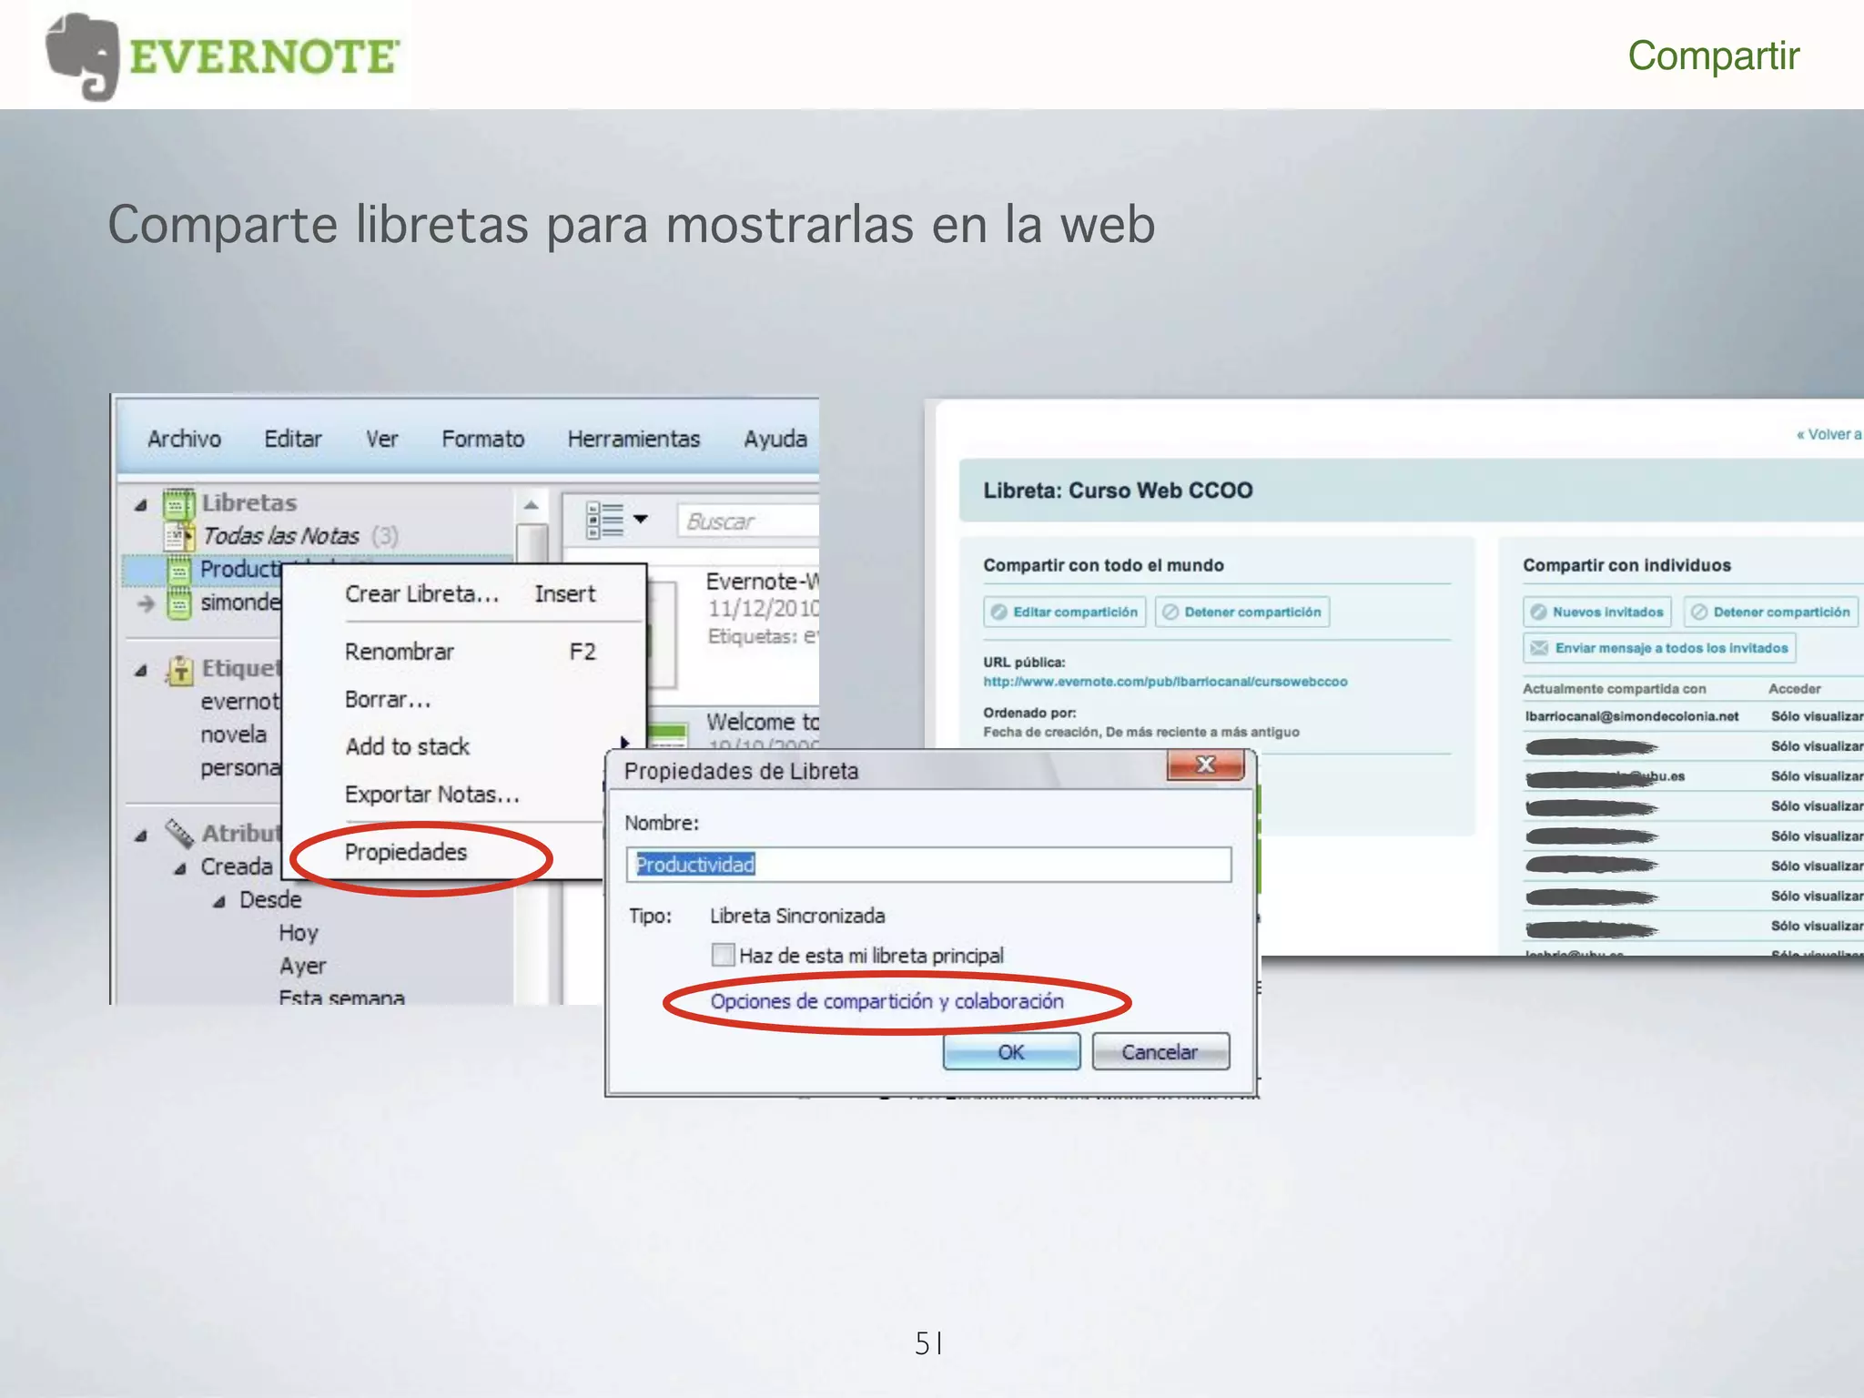Open the Ver menu
The height and width of the screenshot is (1398, 1864).
[381, 439]
